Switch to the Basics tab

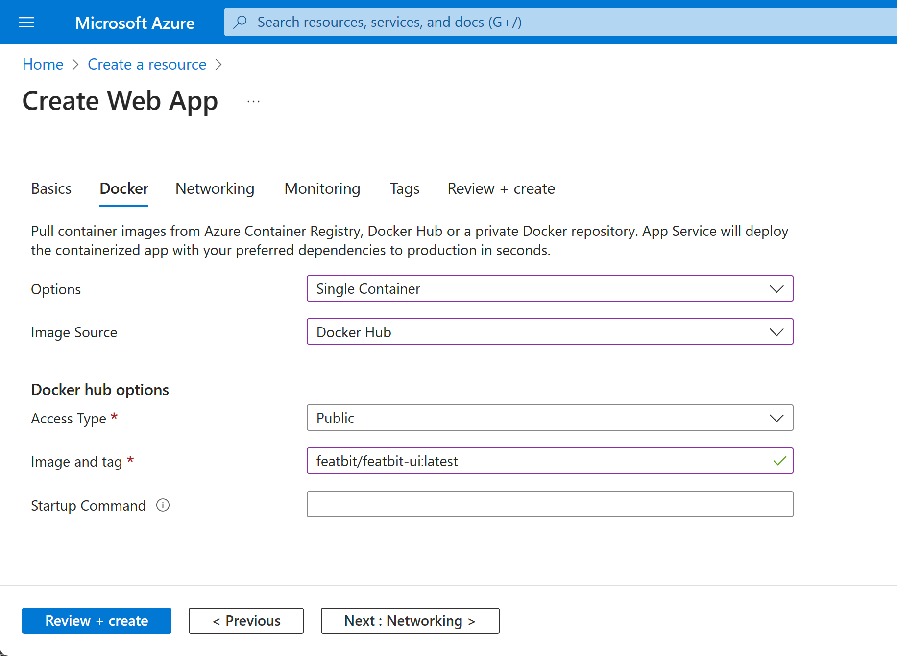51,189
